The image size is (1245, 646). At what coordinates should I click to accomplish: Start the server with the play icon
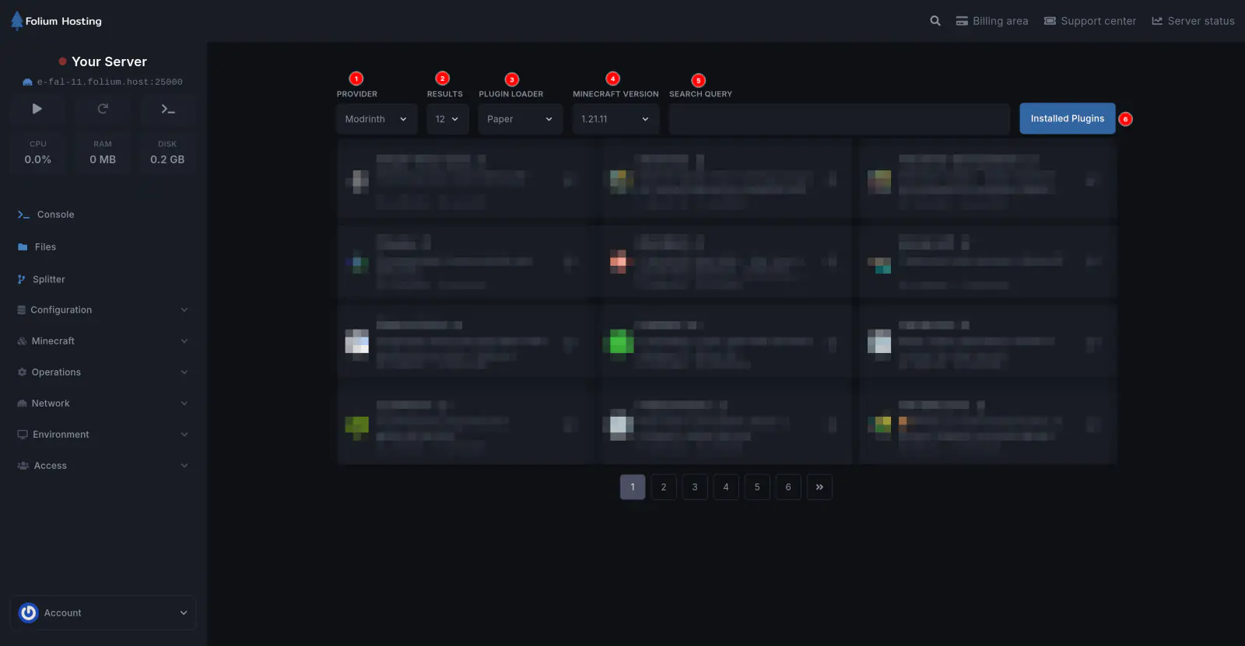[37, 109]
